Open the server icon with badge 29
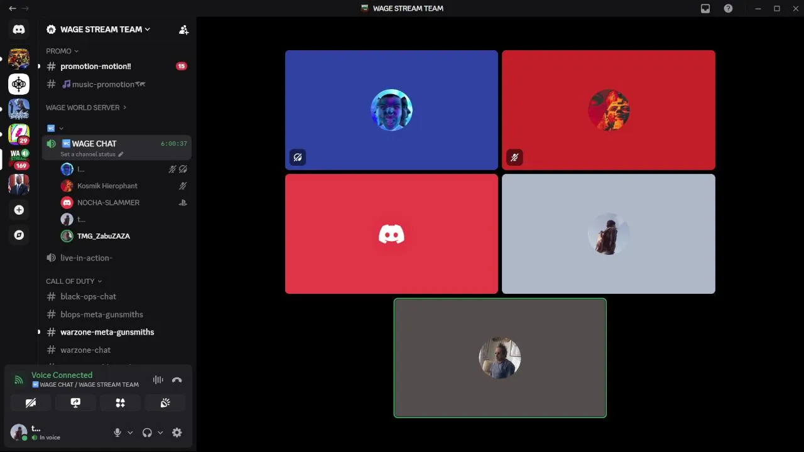 pos(19,134)
